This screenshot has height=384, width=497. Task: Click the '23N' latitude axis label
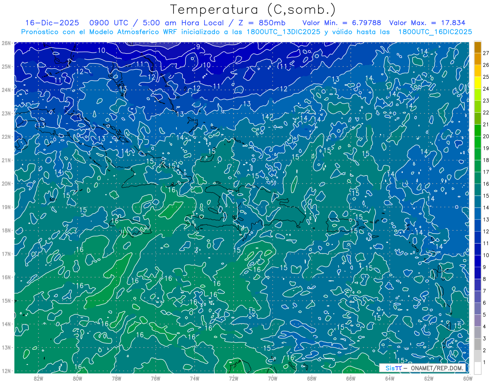(6, 113)
